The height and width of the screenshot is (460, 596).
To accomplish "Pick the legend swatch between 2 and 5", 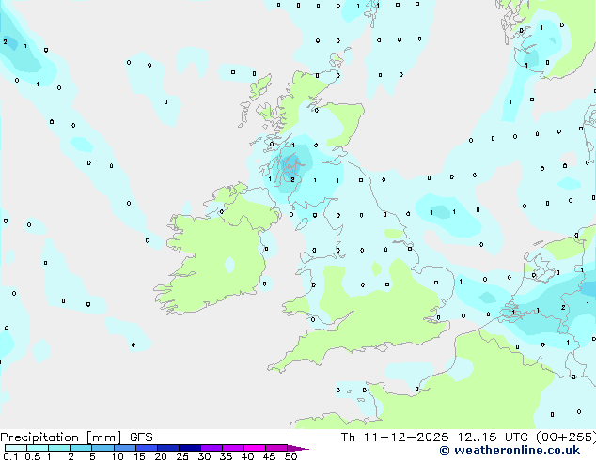I will pyautogui.click(x=81, y=448).
